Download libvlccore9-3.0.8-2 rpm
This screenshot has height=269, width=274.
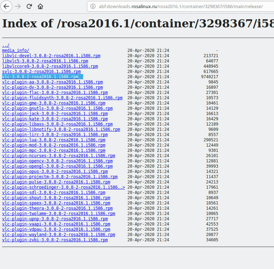[50, 66]
